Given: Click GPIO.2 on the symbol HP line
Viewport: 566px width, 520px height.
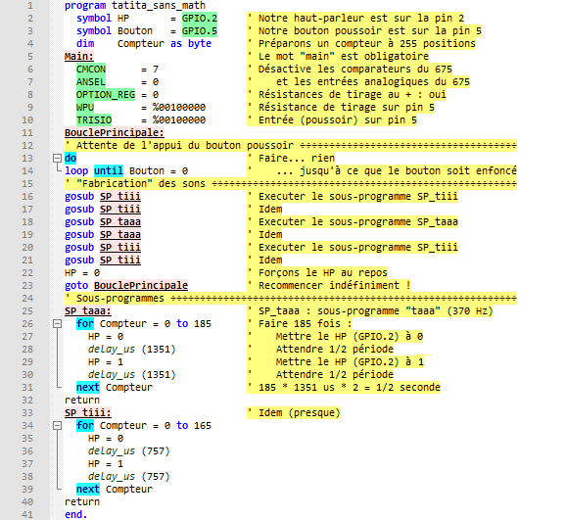Looking at the screenshot, I should click(x=200, y=18).
